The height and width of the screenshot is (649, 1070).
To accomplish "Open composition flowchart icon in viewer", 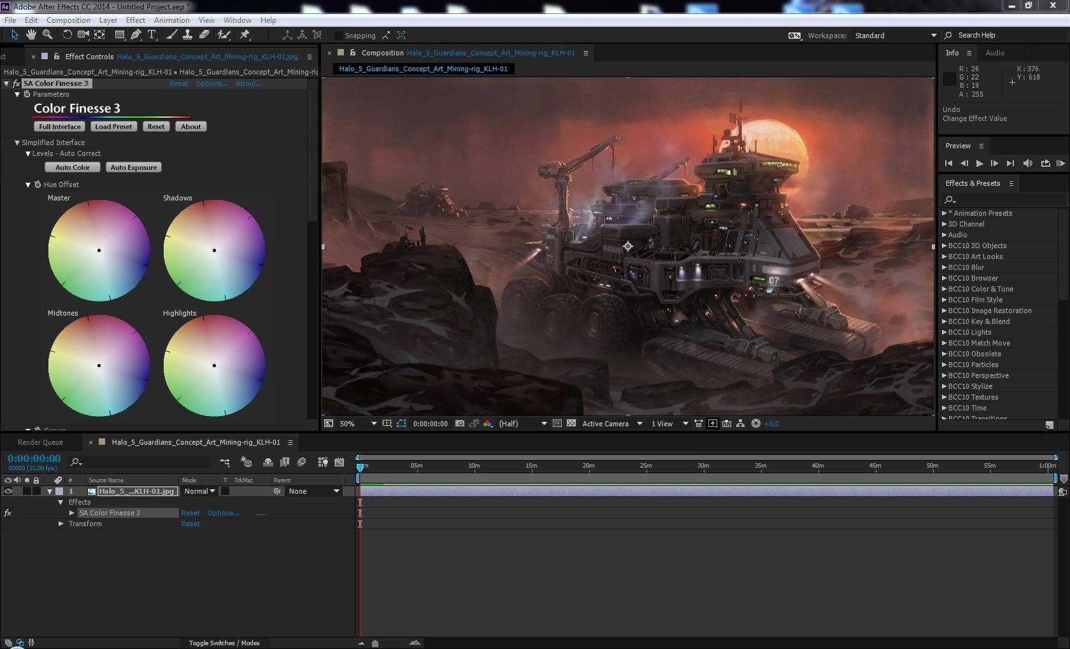I will pos(741,424).
